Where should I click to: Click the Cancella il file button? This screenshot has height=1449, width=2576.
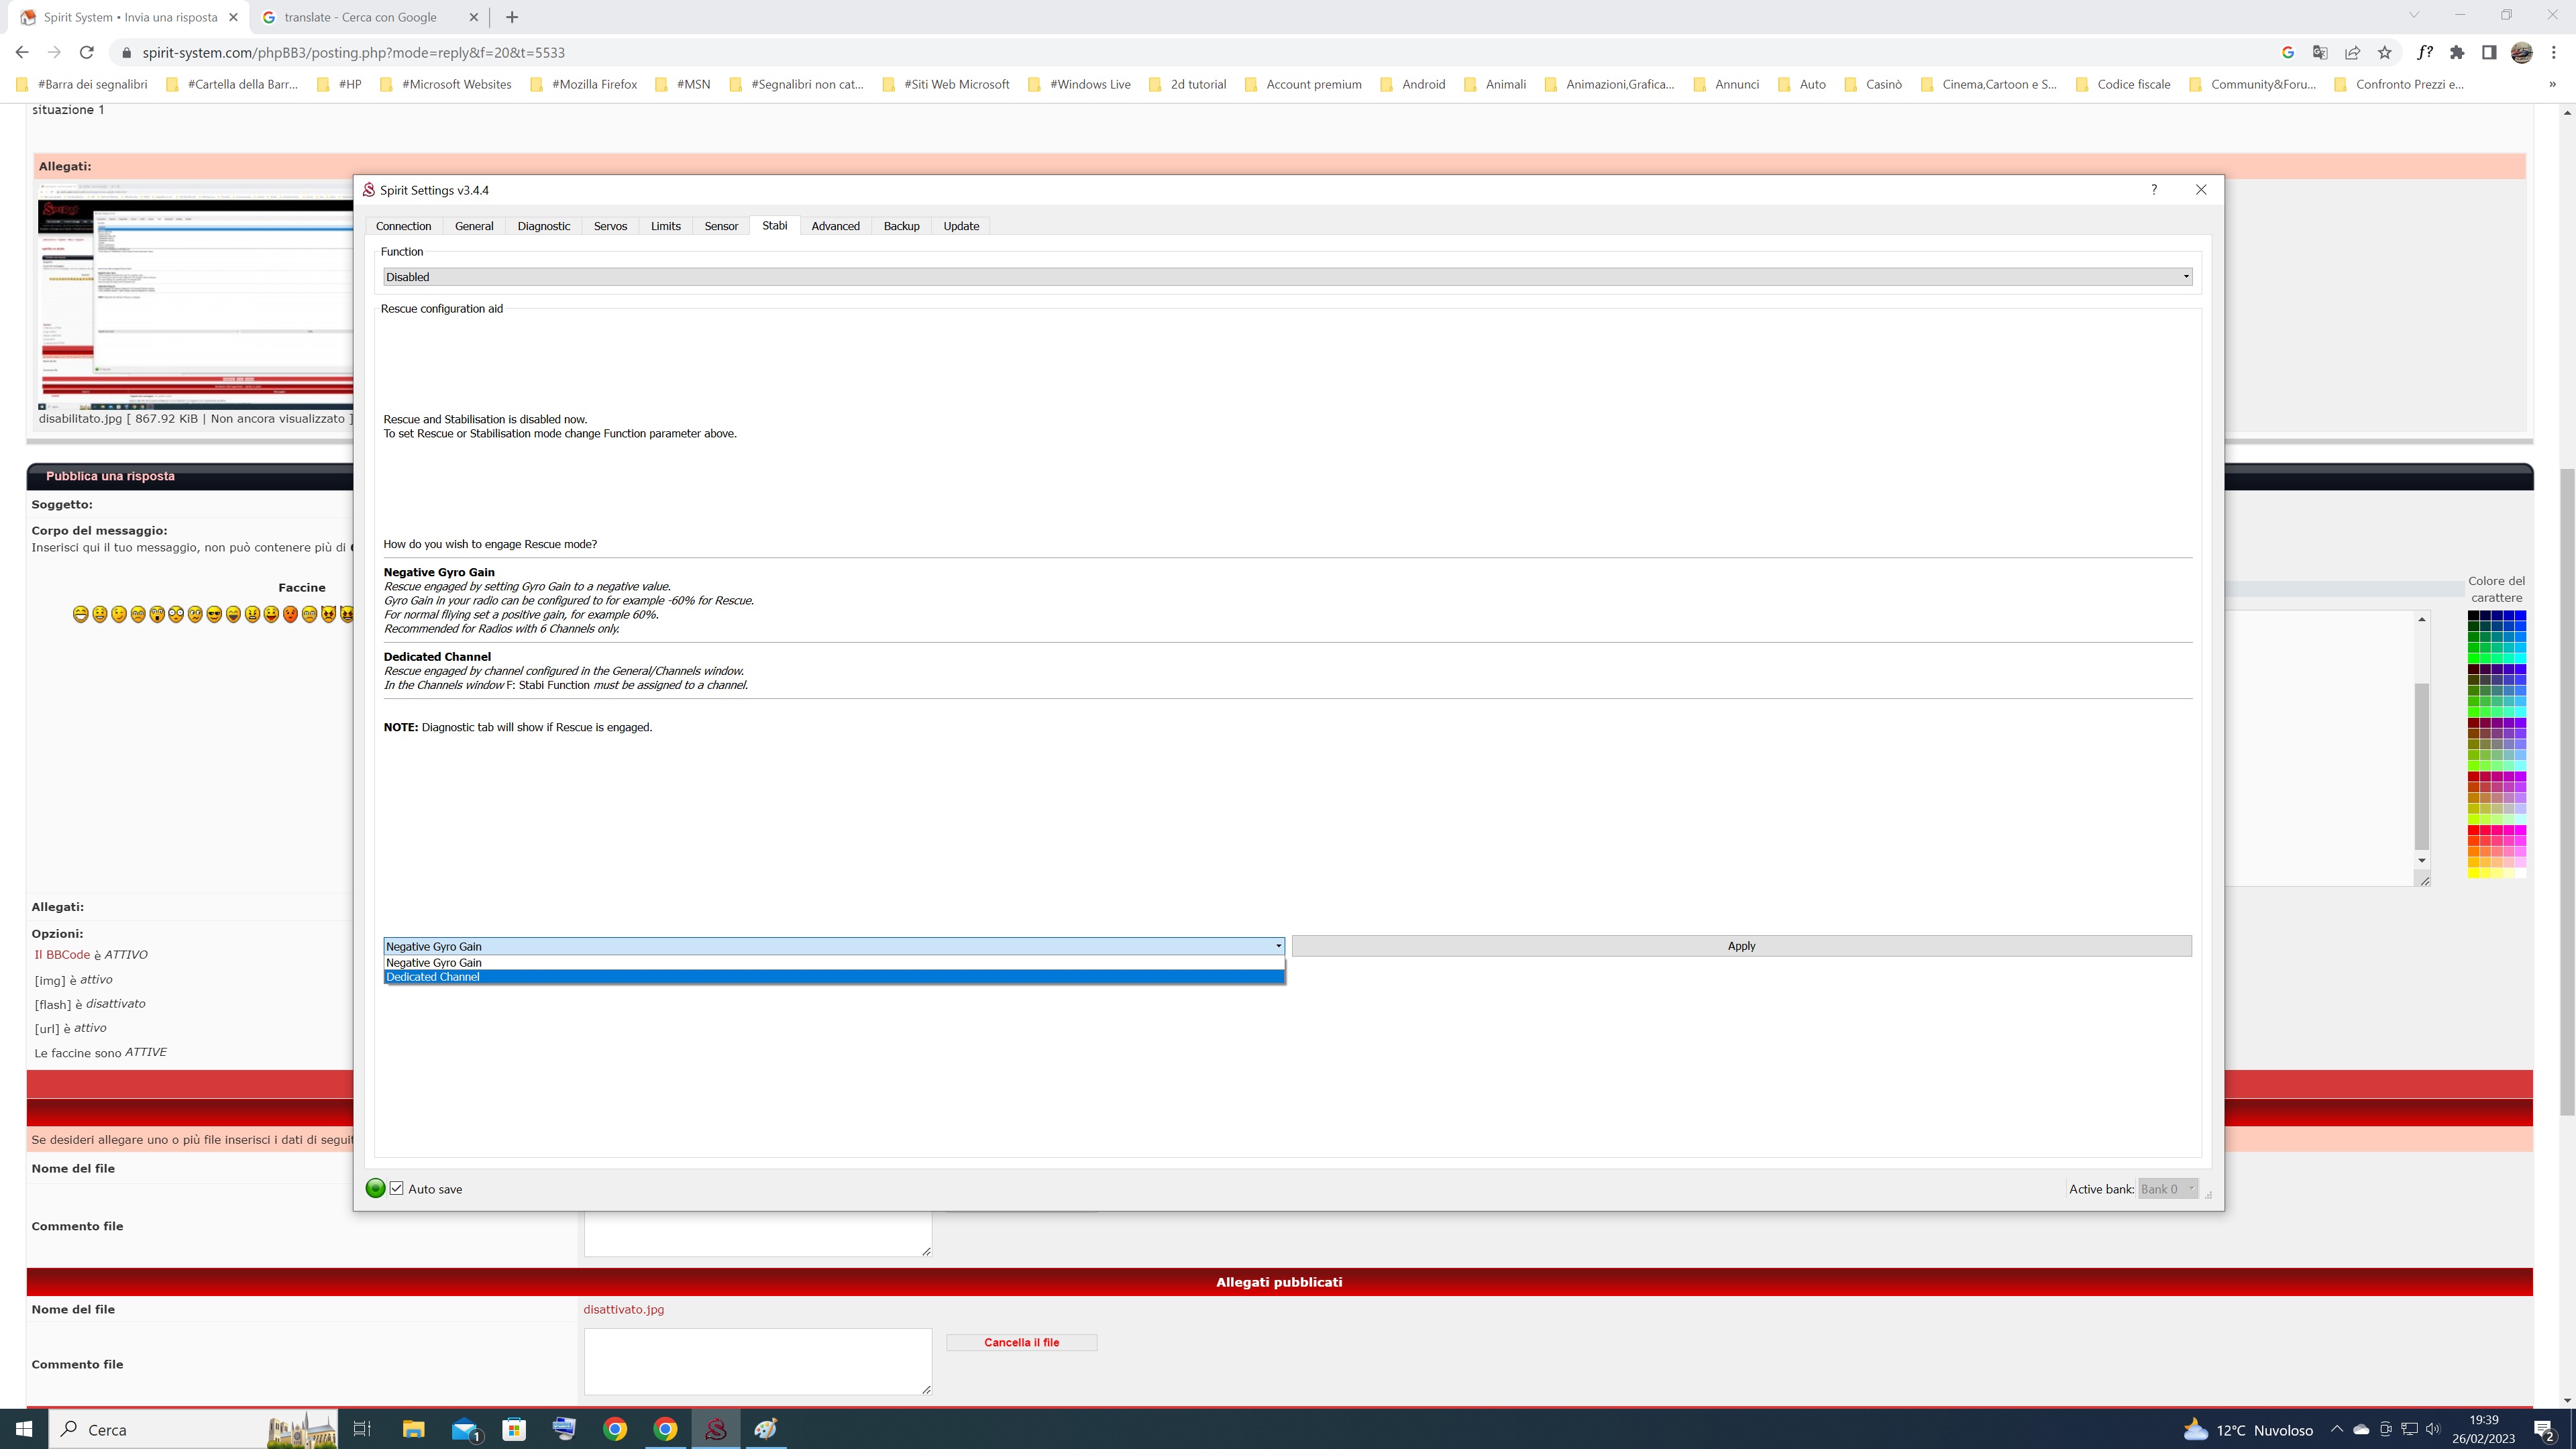point(1021,1342)
